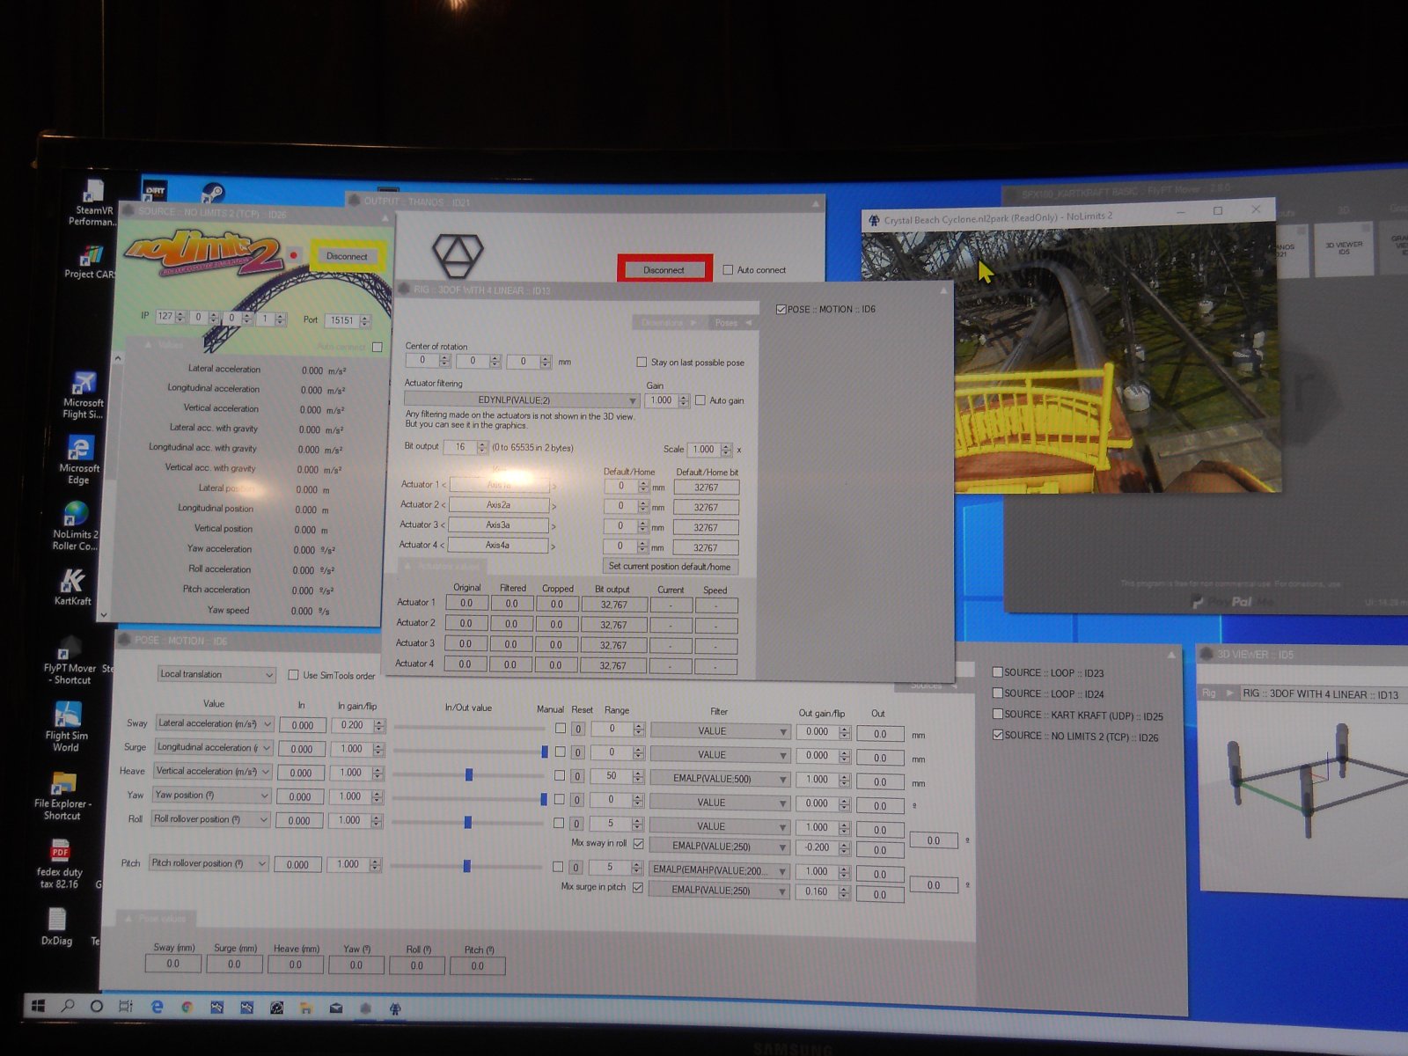Screen dimensions: 1408x1056
Task: Open Edge from the taskbar
Action: pyautogui.click(x=158, y=1007)
